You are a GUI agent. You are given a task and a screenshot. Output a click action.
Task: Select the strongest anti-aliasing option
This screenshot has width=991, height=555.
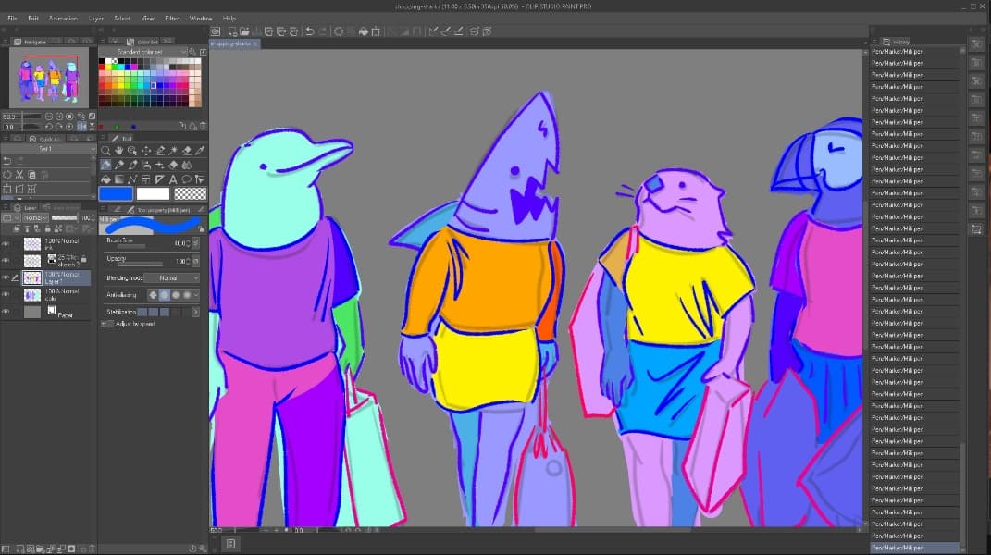(x=186, y=295)
